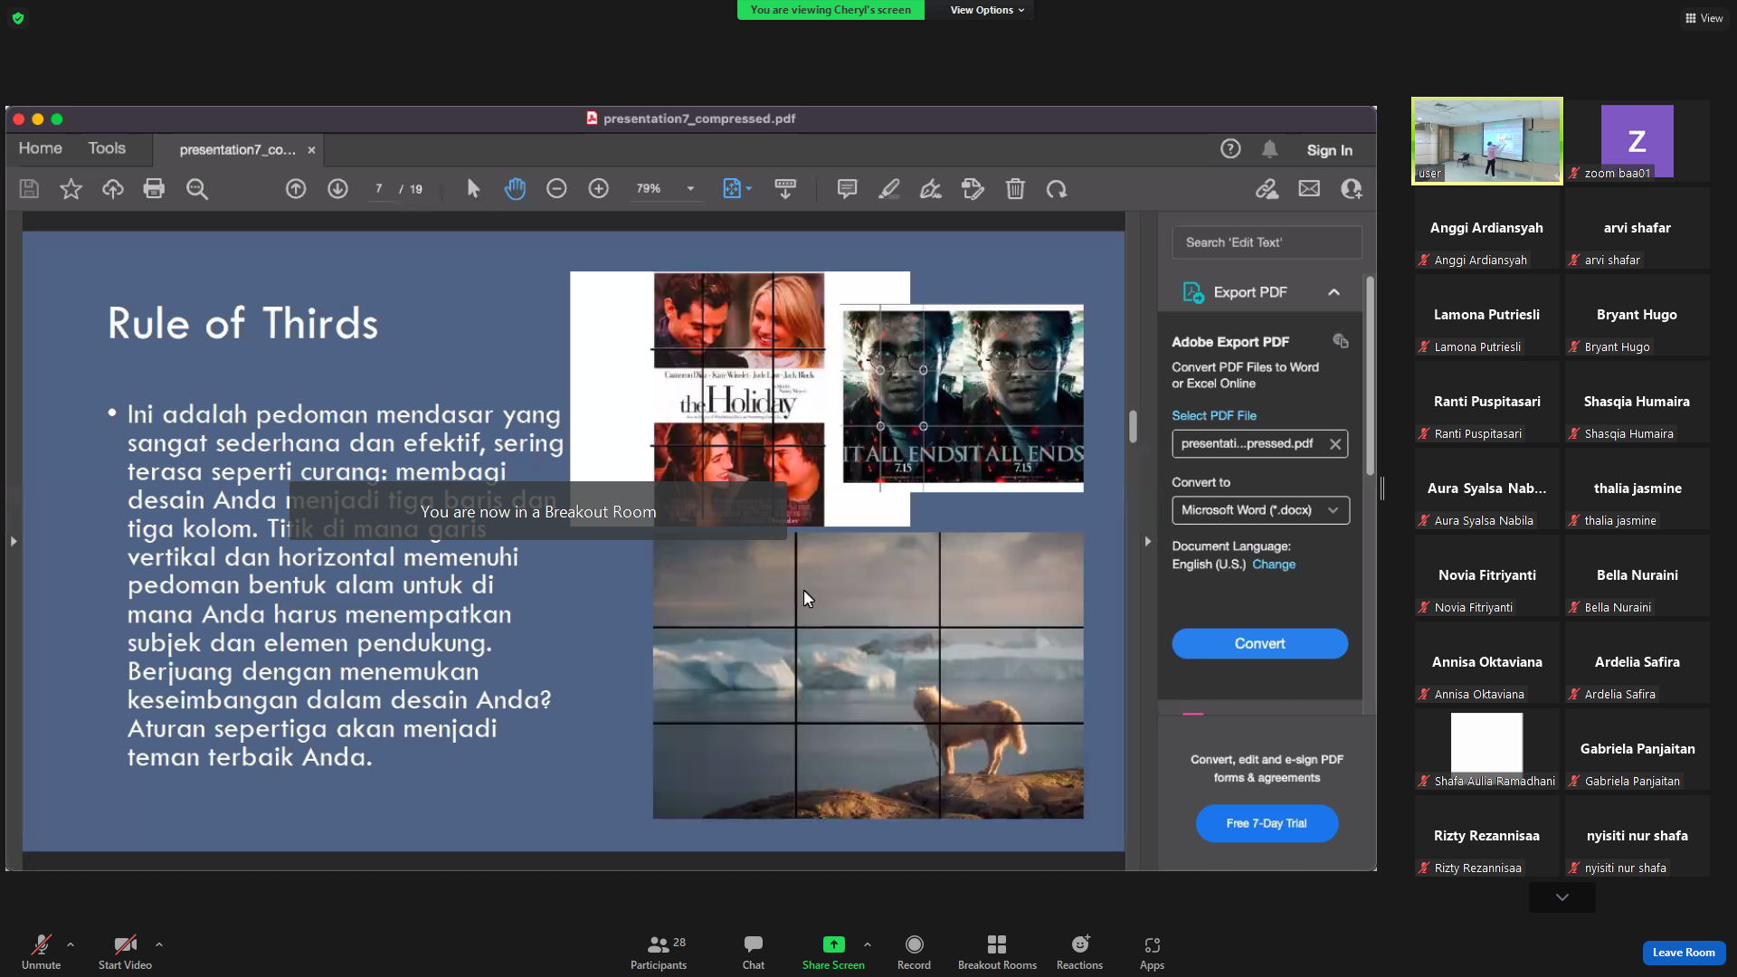Click Sign In in Acrobat
1737x977 pixels.
click(x=1329, y=150)
